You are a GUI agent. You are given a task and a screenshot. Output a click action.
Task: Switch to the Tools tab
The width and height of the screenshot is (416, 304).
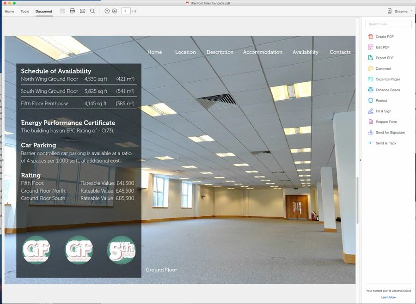[25, 12]
